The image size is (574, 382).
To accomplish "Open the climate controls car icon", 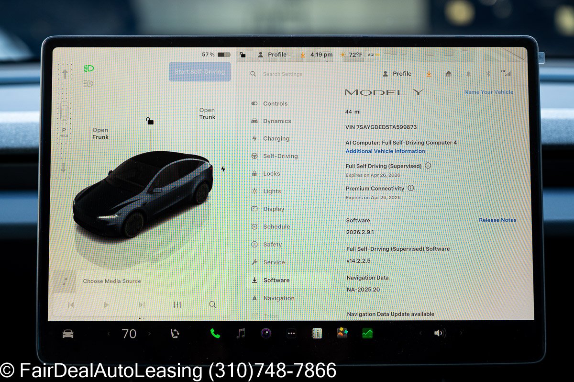I will [68, 333].
